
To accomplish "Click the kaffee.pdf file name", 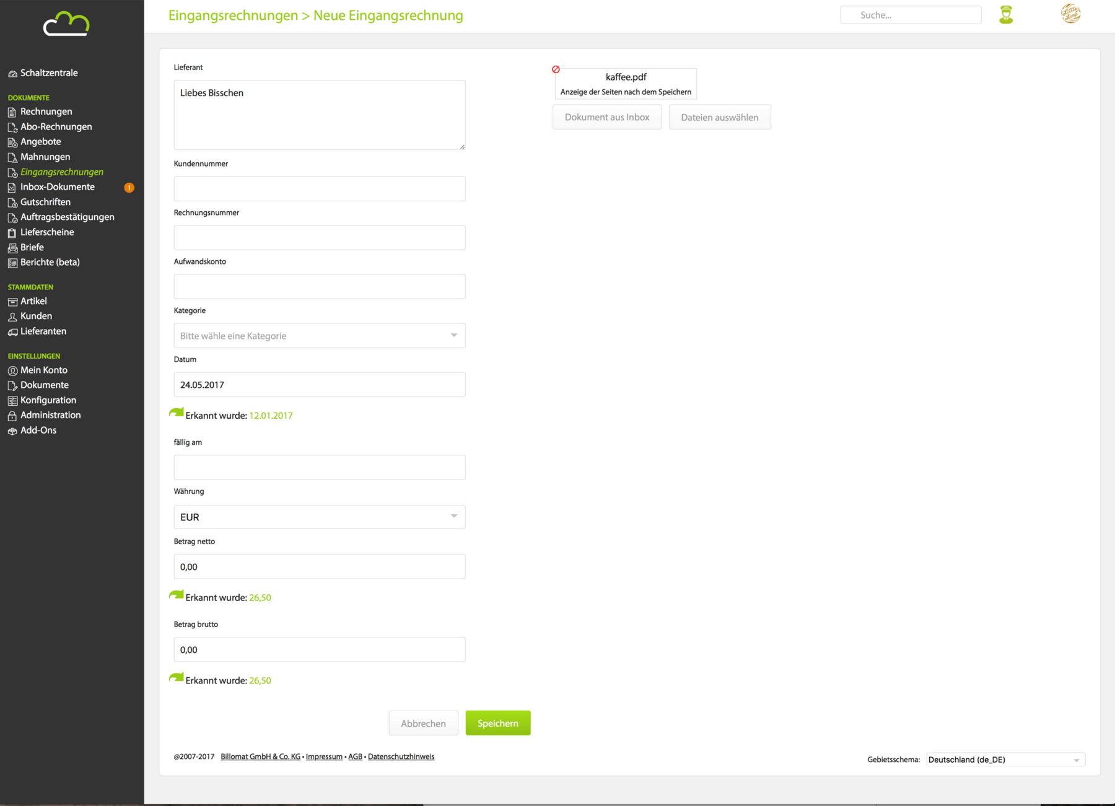I will click(626, 77).
